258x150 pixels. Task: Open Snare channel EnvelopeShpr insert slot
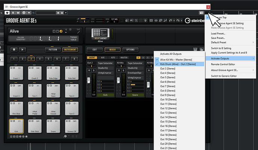pos(135,73)
